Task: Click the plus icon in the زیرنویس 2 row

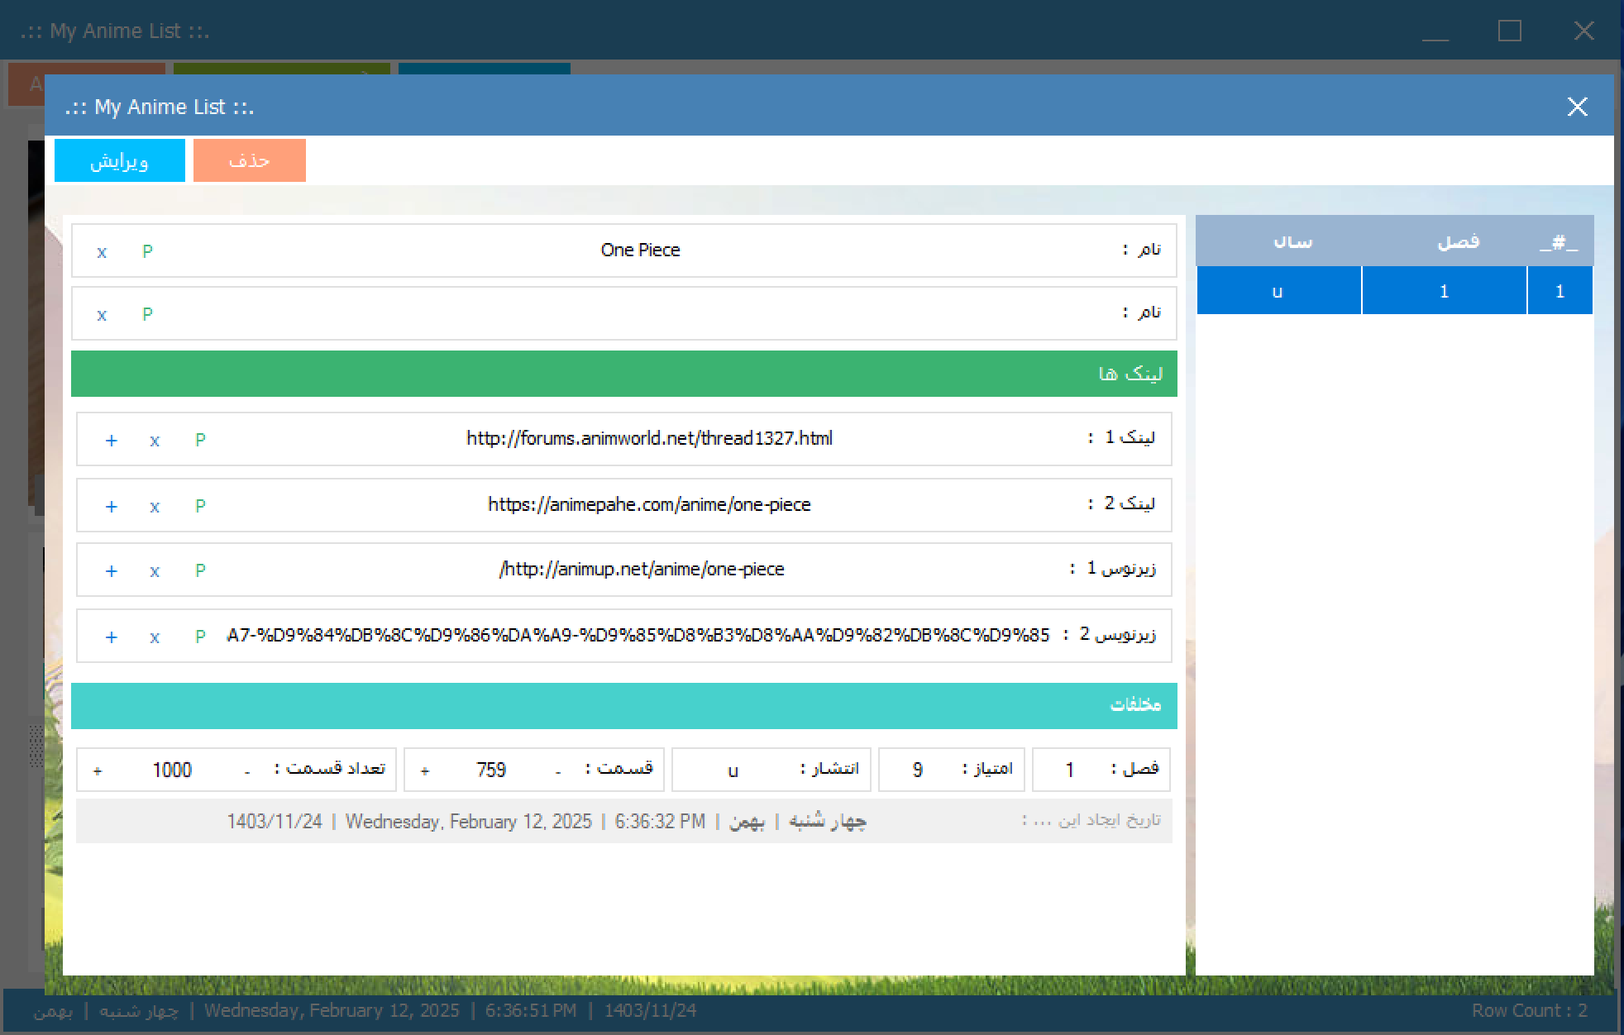Action: coord(111,637)
